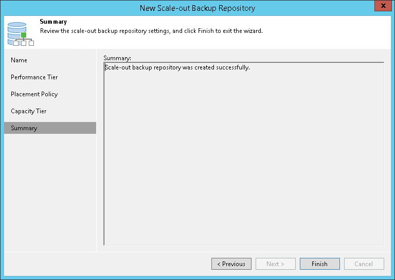This screenshot has width=395, height=280.
Task: Click the bold Summary heading in header
Action: click(x=53, y=22)
